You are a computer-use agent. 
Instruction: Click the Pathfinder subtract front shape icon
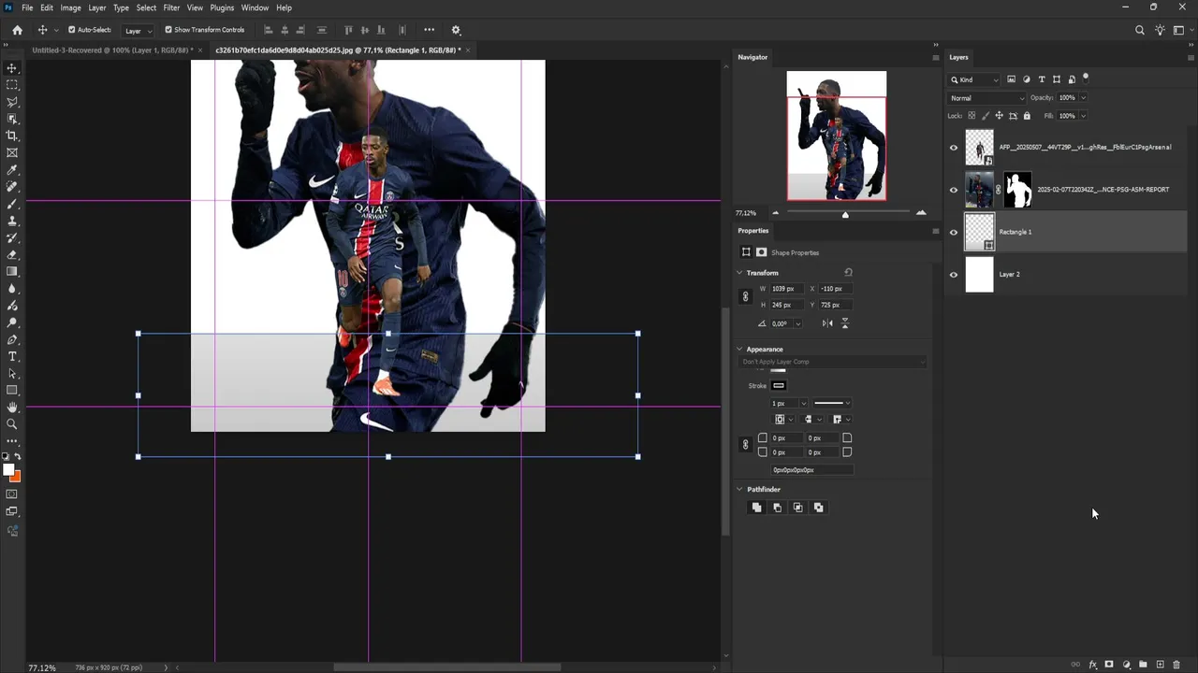[777, 508]
